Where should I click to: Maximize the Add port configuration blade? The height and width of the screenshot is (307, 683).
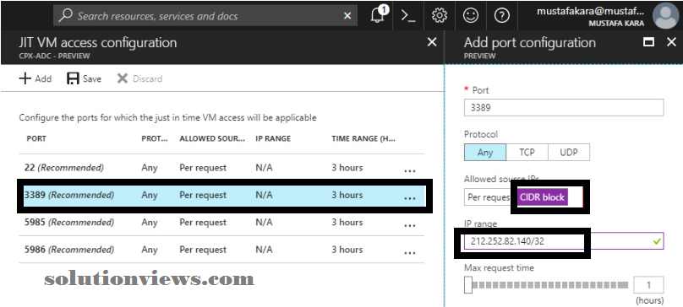[648, 42]
